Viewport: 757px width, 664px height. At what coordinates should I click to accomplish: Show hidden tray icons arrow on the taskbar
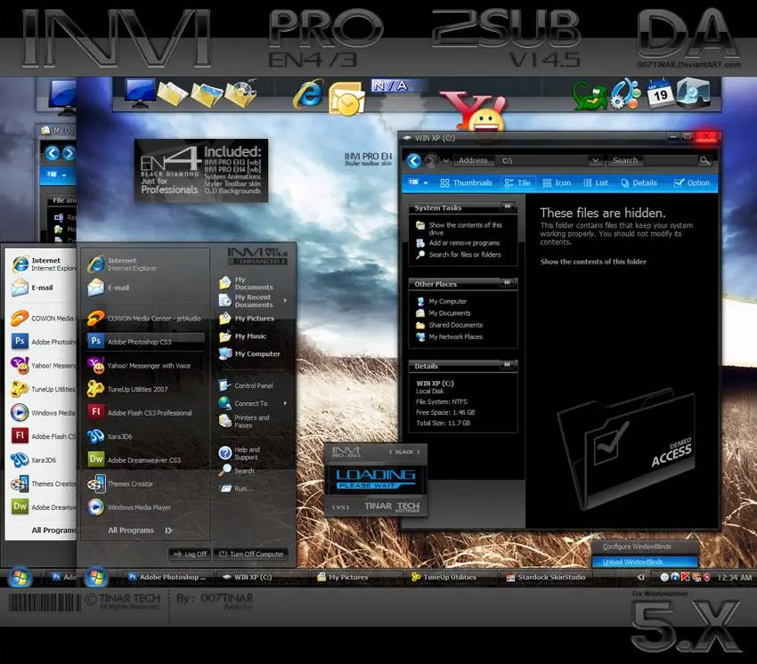pos(641,577)
